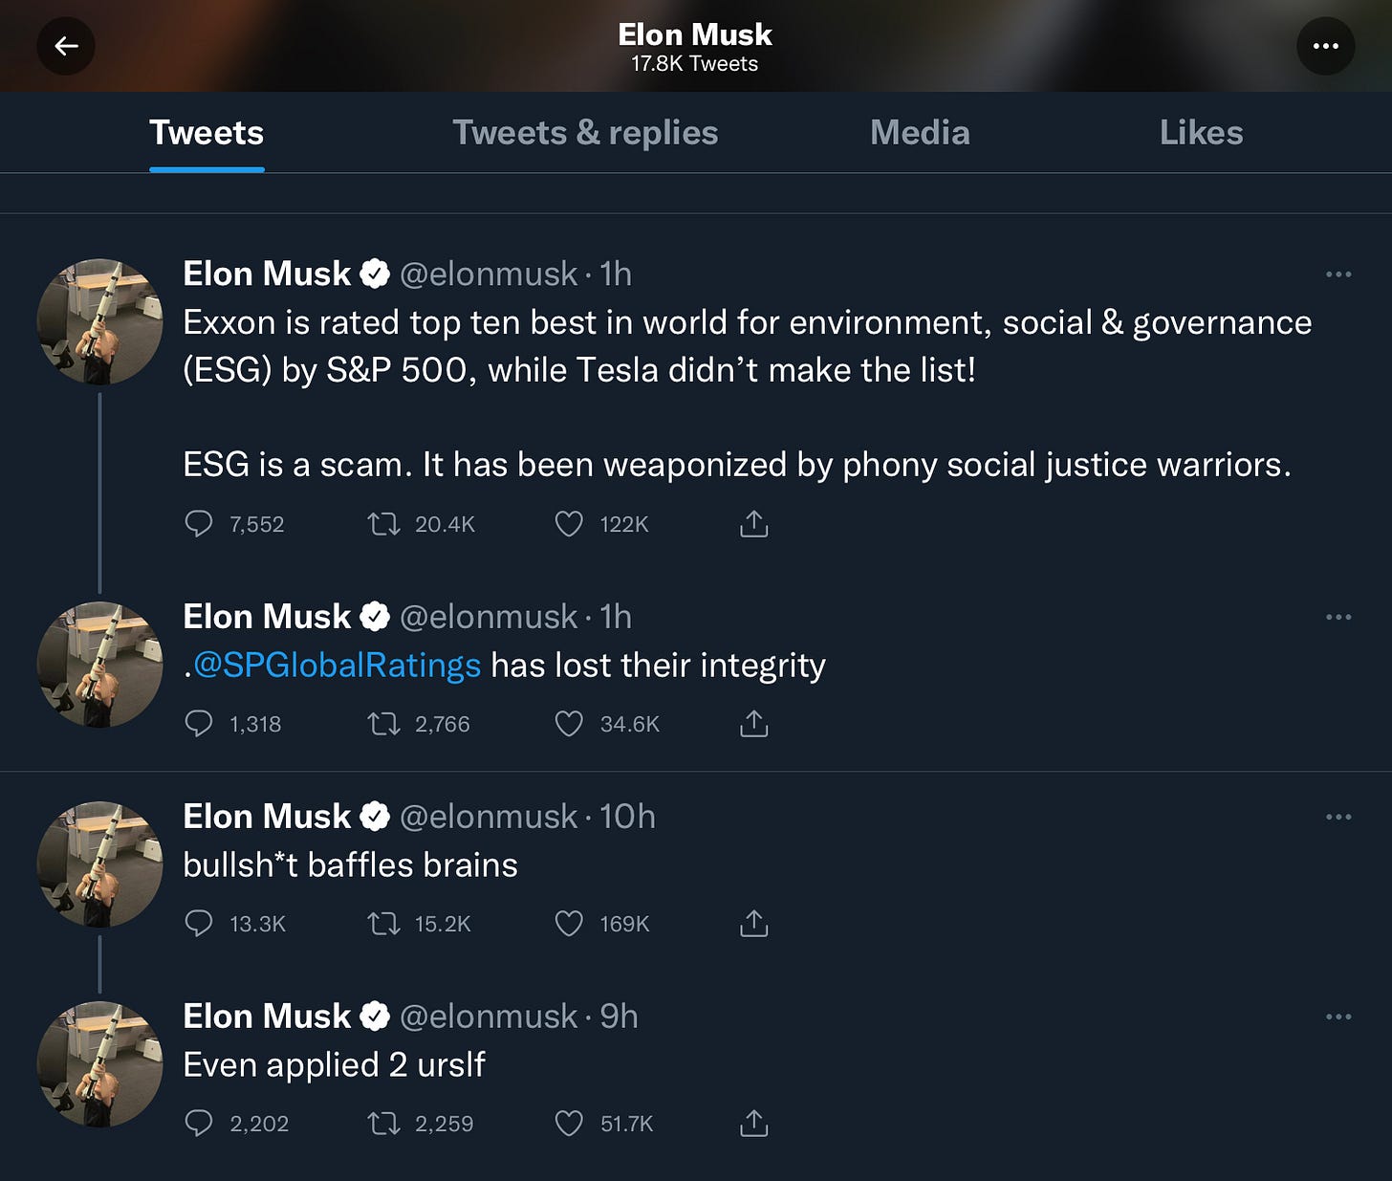Go back using the arrow icon
Image resolution: width=1392 pixels, height=1181 pixels.
[x=66, y=46]
